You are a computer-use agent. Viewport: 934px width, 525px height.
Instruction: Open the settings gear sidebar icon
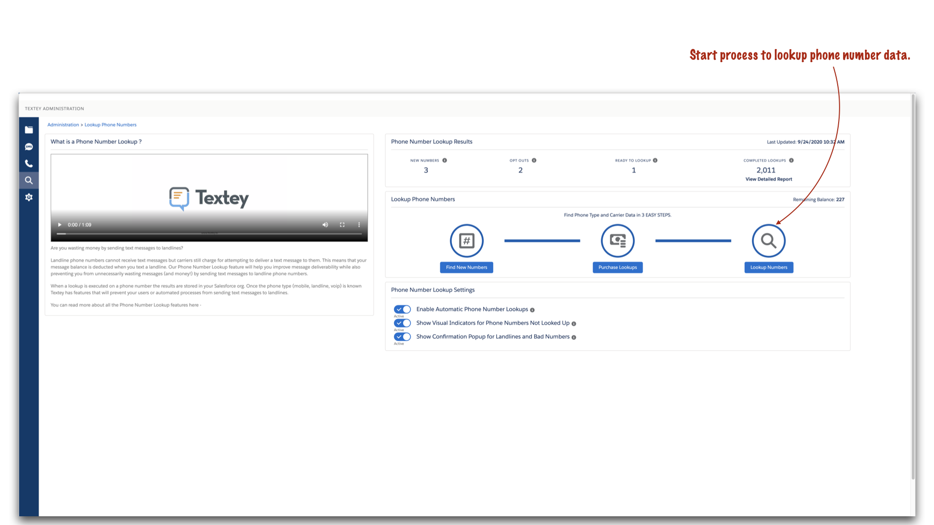[29, 197]
